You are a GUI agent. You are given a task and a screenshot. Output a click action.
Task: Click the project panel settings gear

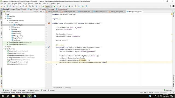40,11
